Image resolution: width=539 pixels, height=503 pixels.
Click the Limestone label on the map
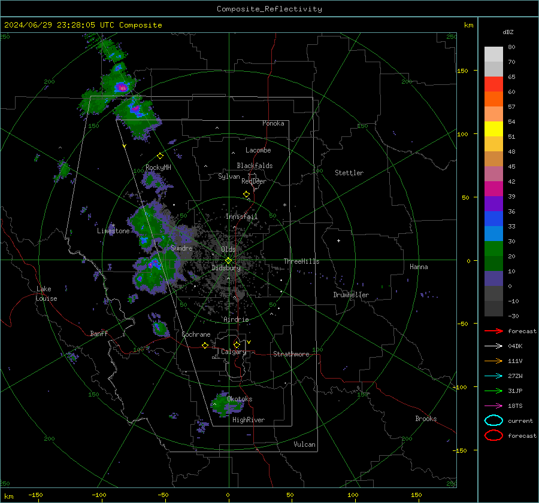coord(113,231)
